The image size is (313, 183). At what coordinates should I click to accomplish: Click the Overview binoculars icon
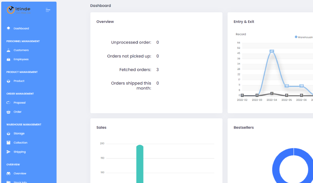[x=9, y=173]
